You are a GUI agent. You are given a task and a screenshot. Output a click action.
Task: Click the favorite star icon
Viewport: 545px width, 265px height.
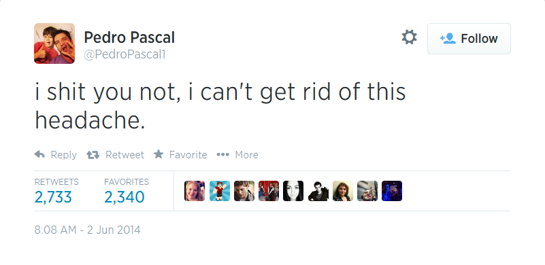pyautogui.click(x=159, y=154)
